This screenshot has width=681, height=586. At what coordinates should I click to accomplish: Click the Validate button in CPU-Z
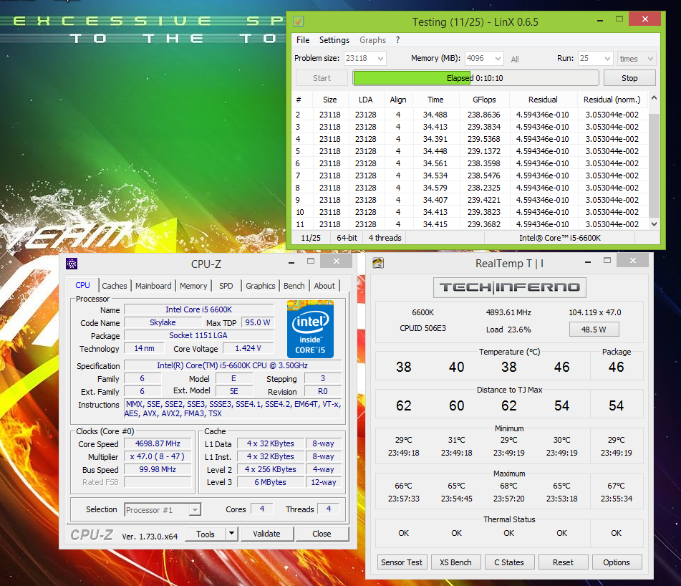[x=266, y=534]
